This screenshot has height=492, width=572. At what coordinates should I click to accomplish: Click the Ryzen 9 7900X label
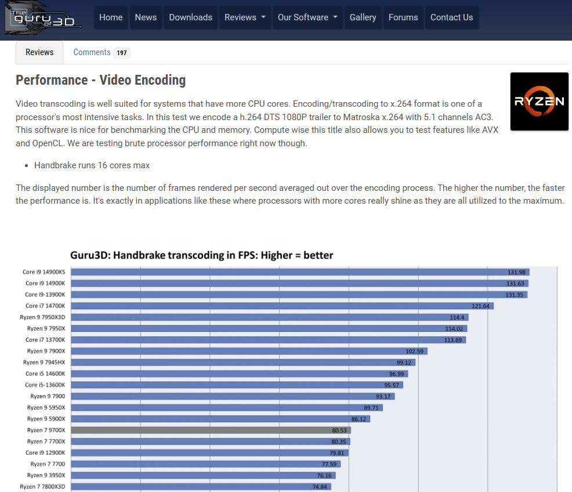coord(46,351)
